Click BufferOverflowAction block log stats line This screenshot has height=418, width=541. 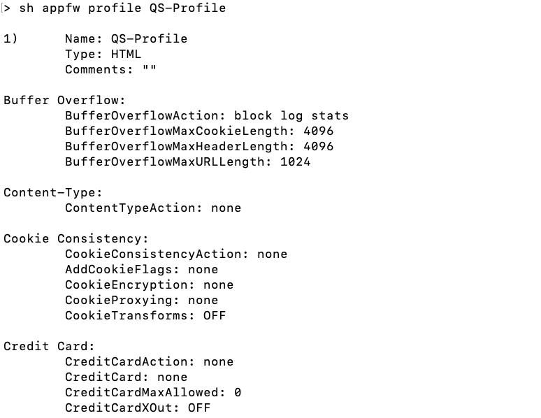click(x=207, y=115)
